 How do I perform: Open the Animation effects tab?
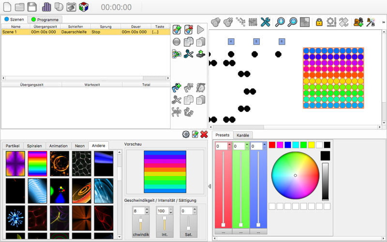(58, 146)
